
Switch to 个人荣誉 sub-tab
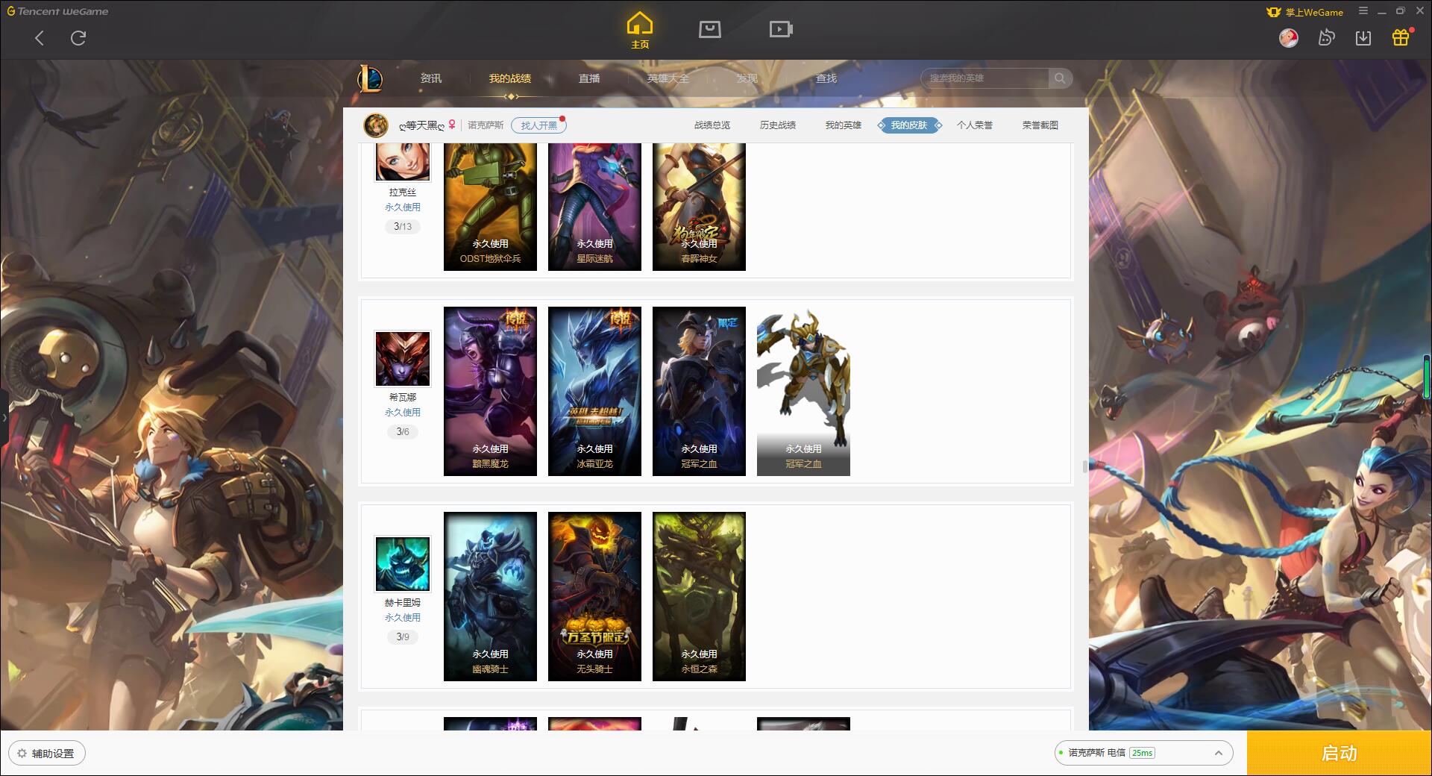click(x=975, y=125)
